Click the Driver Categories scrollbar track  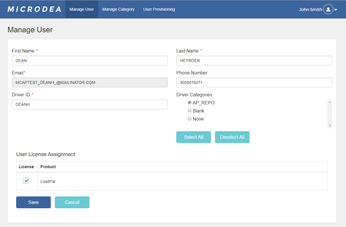click(329, 114)
